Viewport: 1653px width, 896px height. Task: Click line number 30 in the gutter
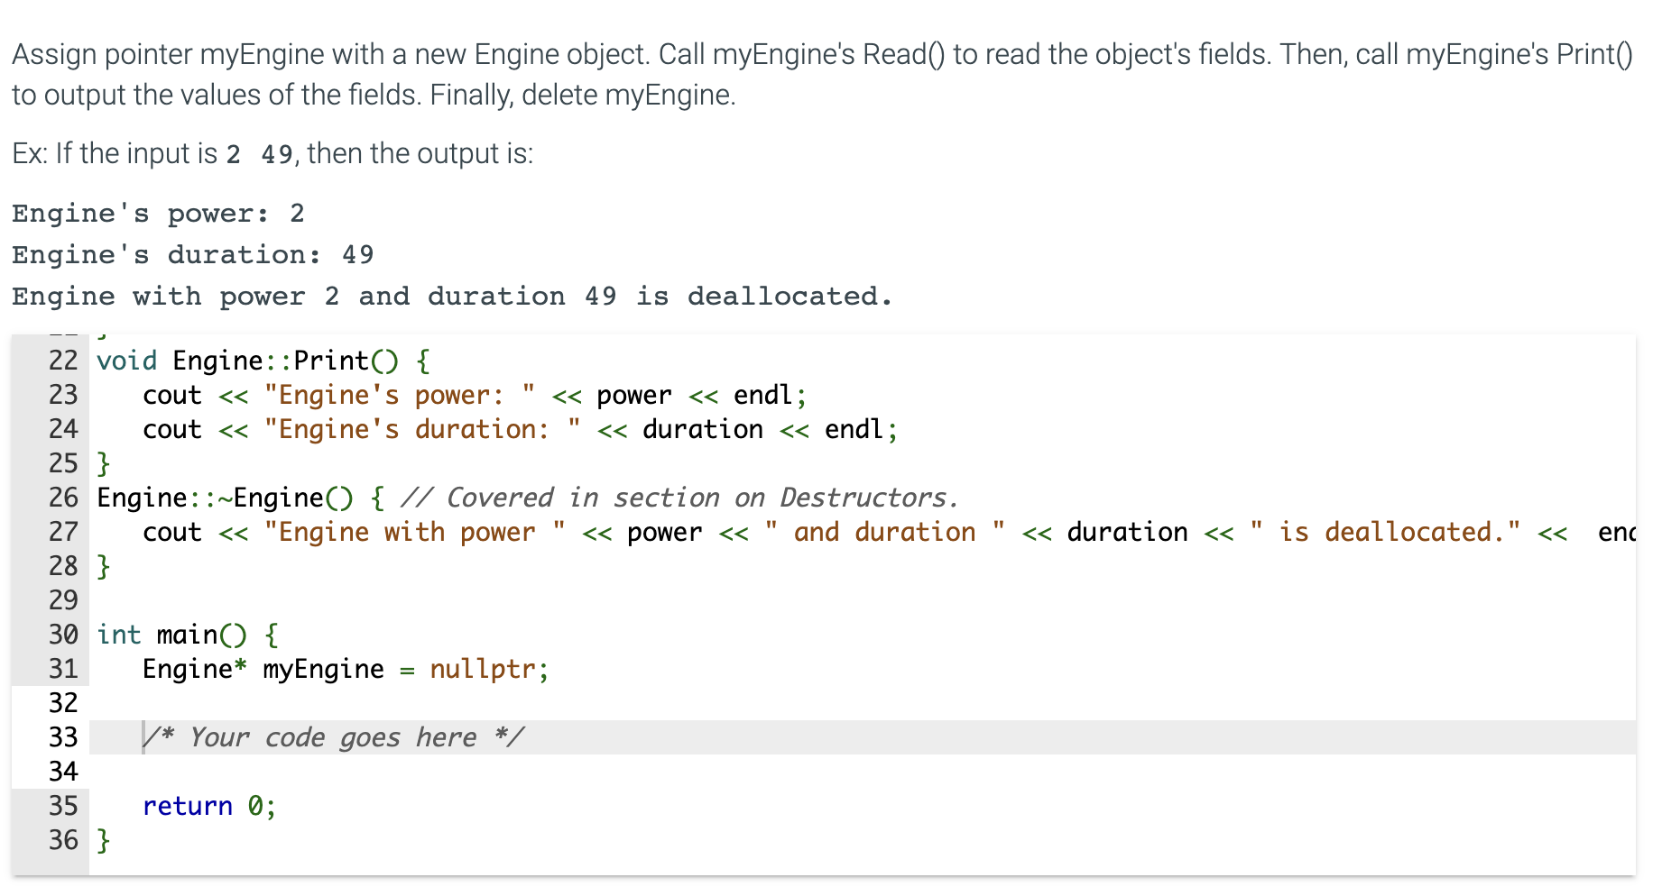[x=61, y=634]
